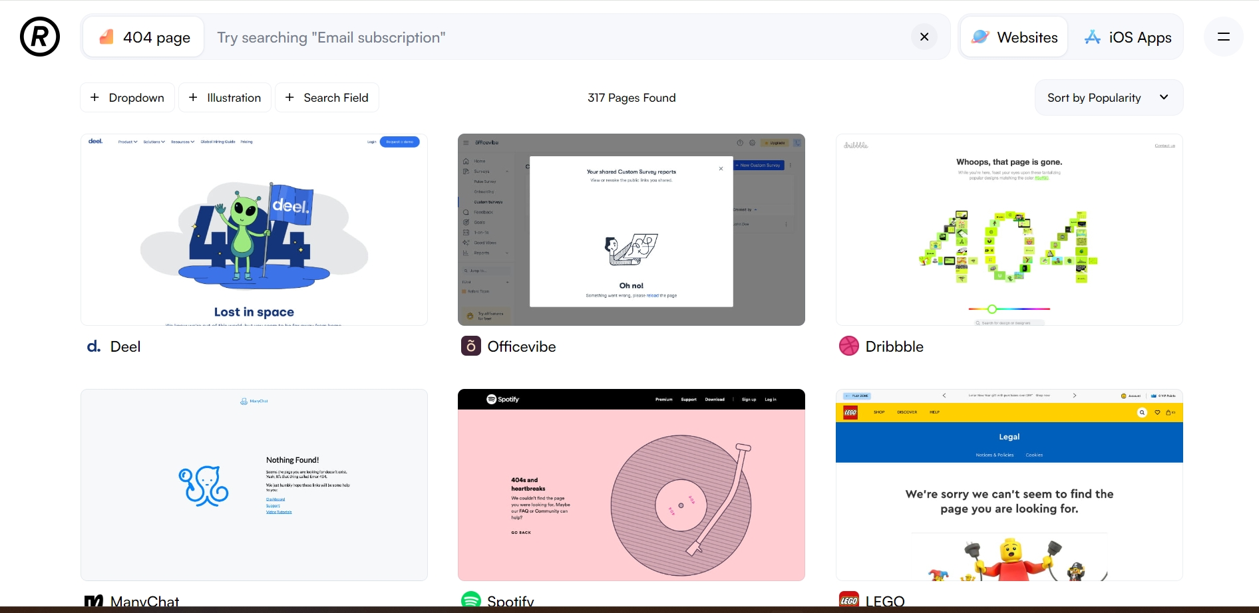Click the Deel site name link
Viewport: 1259px width, 613px height.
(126, 347)
